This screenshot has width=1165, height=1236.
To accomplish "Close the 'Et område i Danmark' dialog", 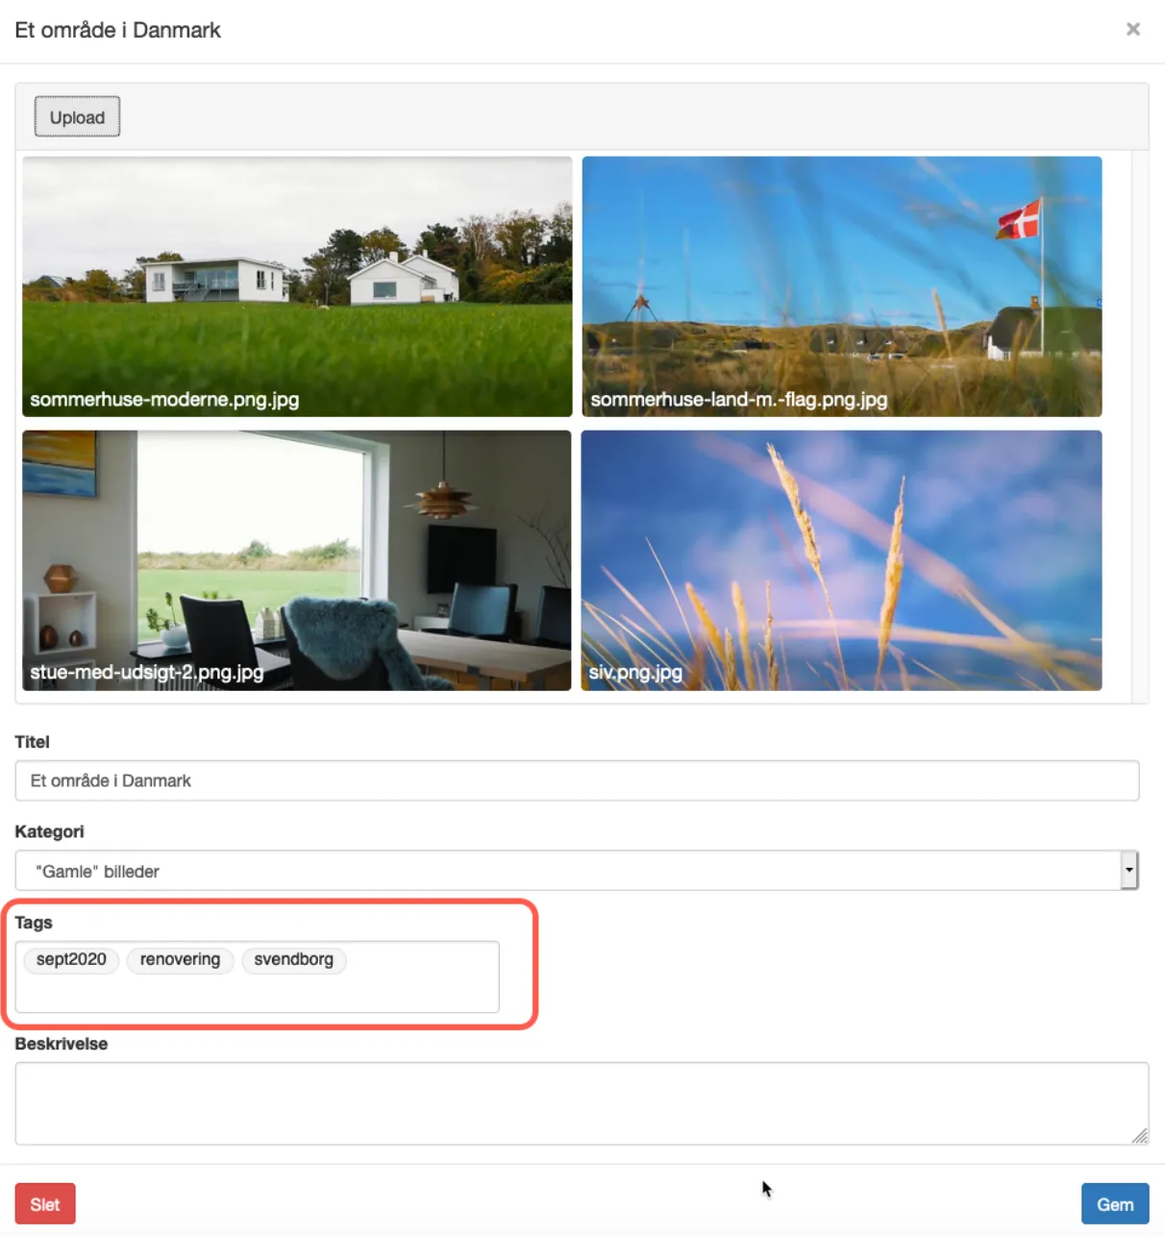I will 1132,30.
